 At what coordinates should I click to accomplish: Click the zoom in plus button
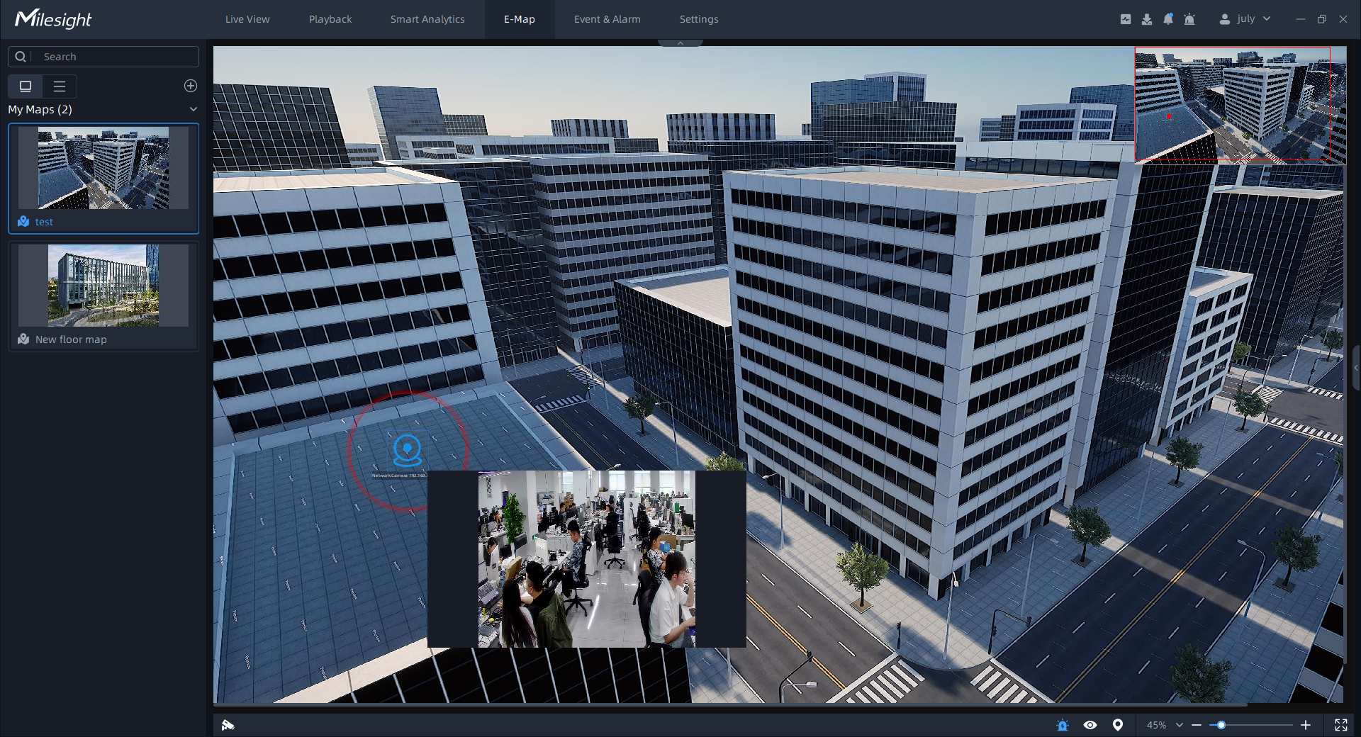coord(1306,725)
